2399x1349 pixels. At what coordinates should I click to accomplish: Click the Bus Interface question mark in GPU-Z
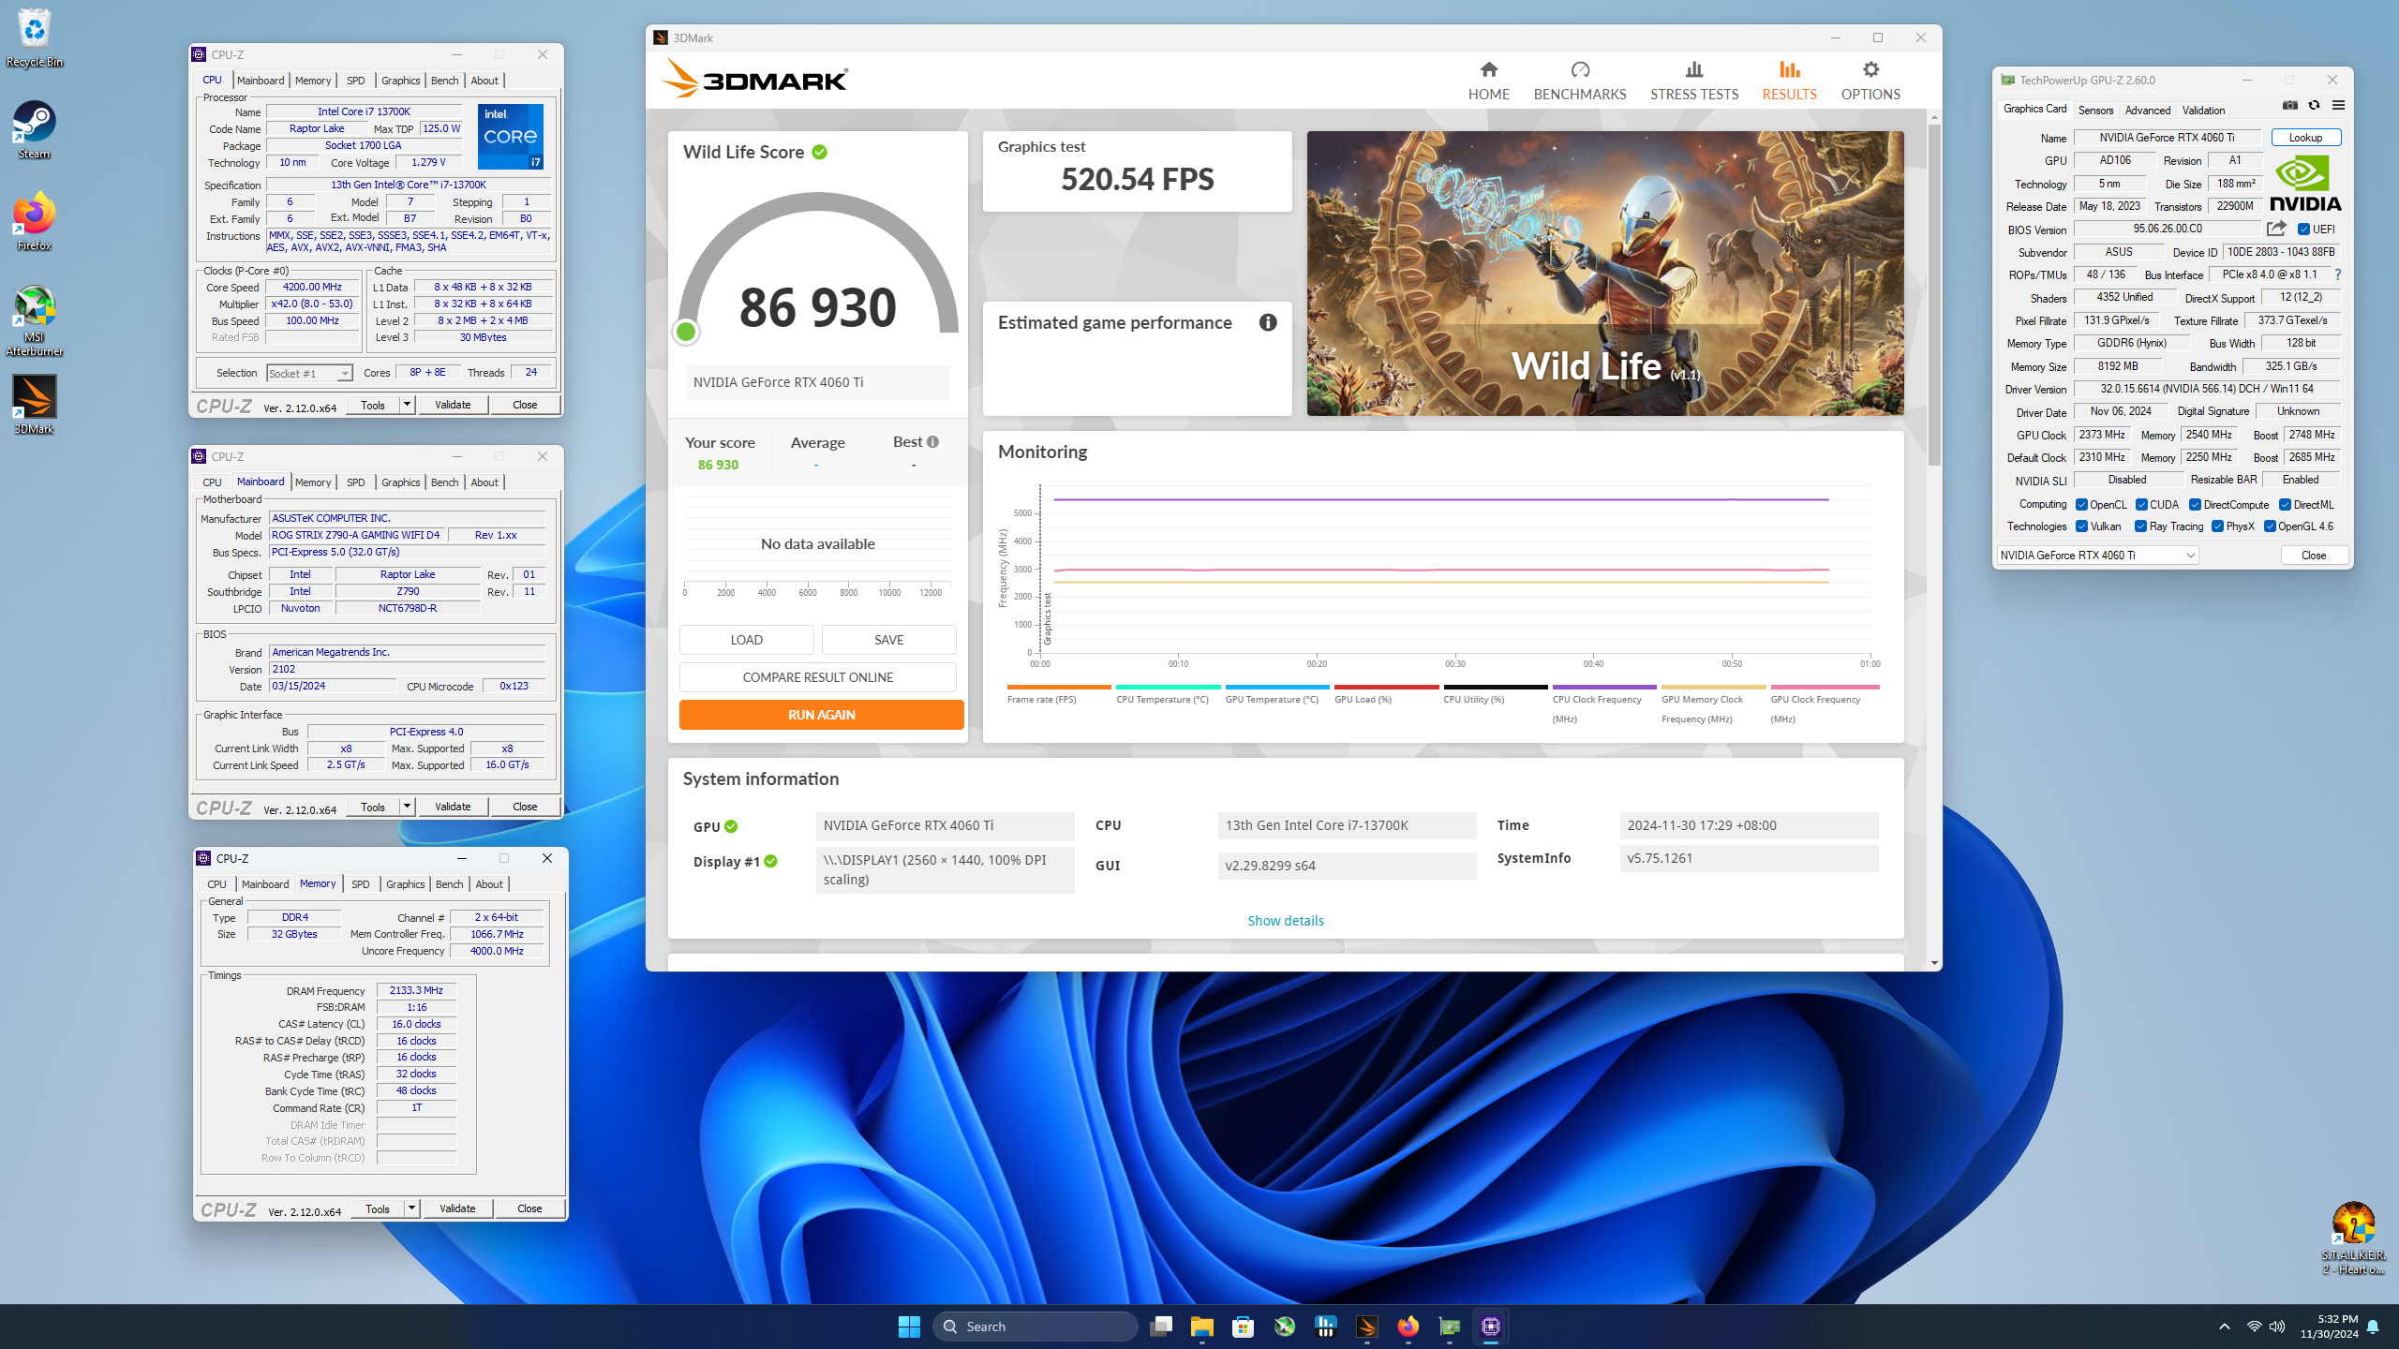click(2338, 274)
